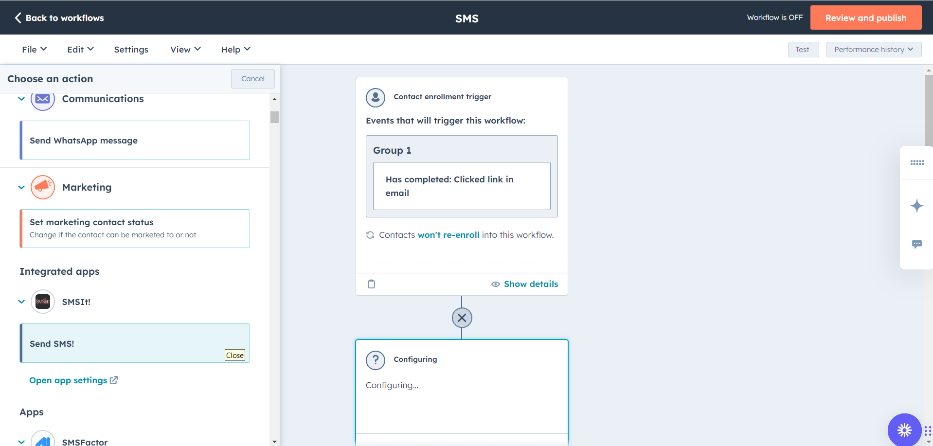Click the contact enrollment trigger person icon
The image size is (933, 446).
click(x=375, y=97)
